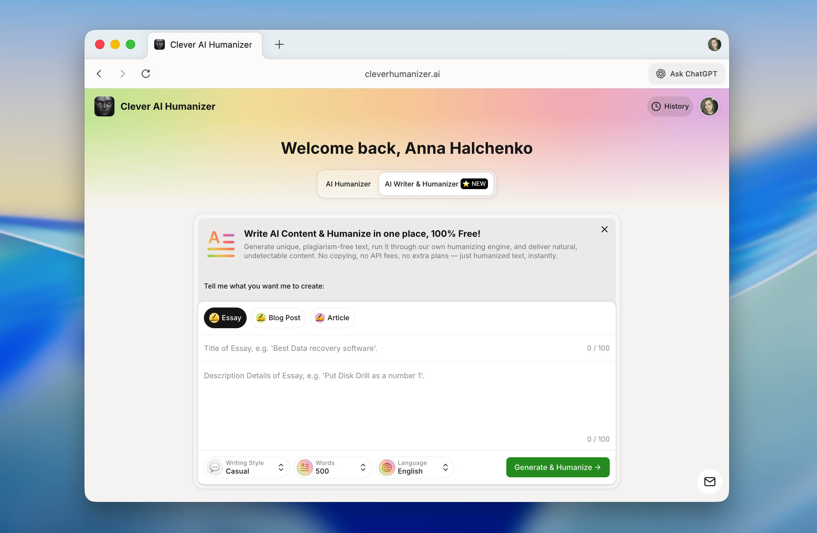Click Generate & Humanize button

coord(557,467)
